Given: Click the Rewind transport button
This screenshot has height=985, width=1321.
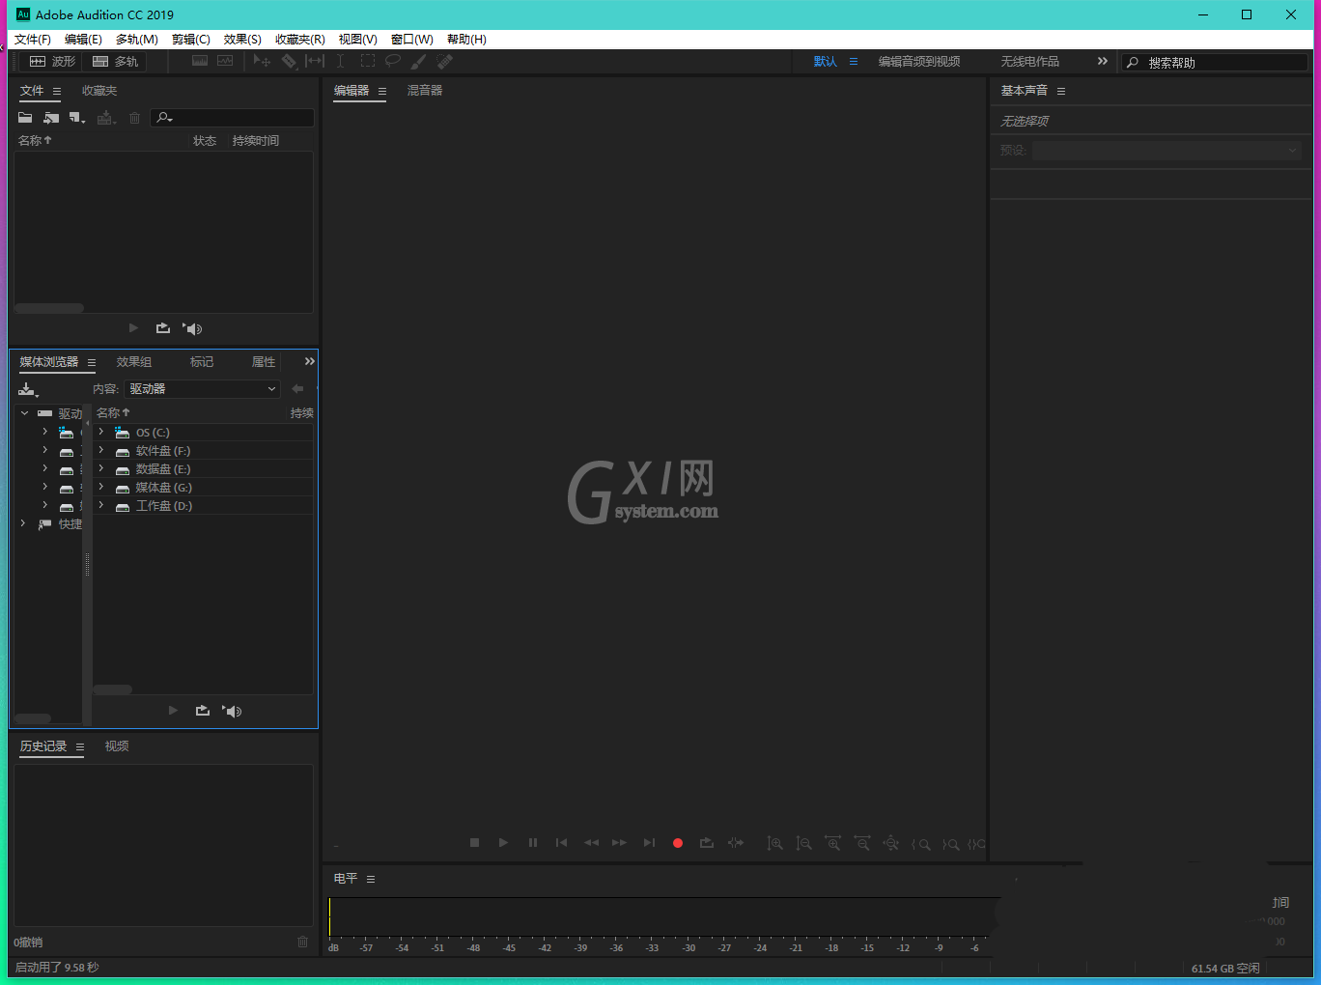Looking at the screenshot, I should coord(591,843).
